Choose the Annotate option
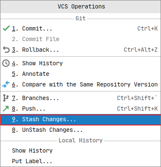Viewport: 161px width, 167px height. [80, 74]
